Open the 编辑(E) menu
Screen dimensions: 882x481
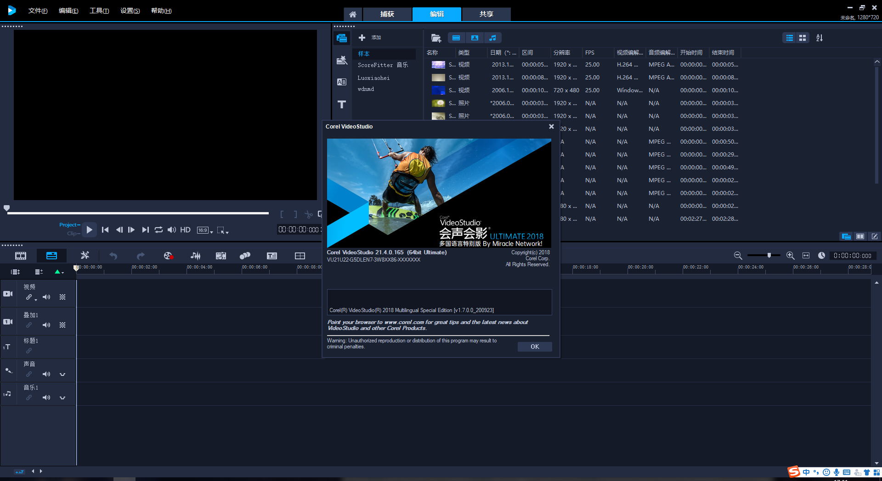[68, 11]
